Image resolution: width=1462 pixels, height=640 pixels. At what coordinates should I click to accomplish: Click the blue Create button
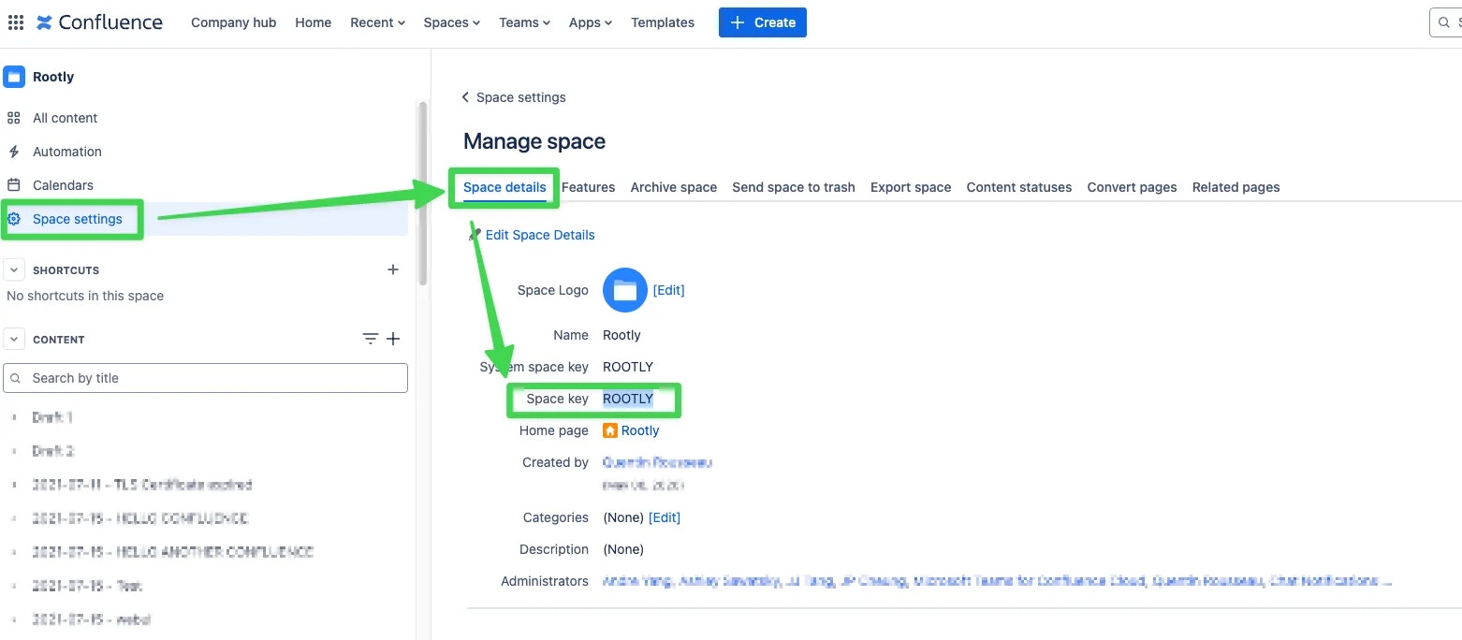click(763, 22)
